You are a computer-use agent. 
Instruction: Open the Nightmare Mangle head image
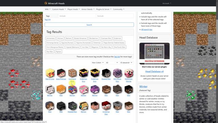click(129, 73)
